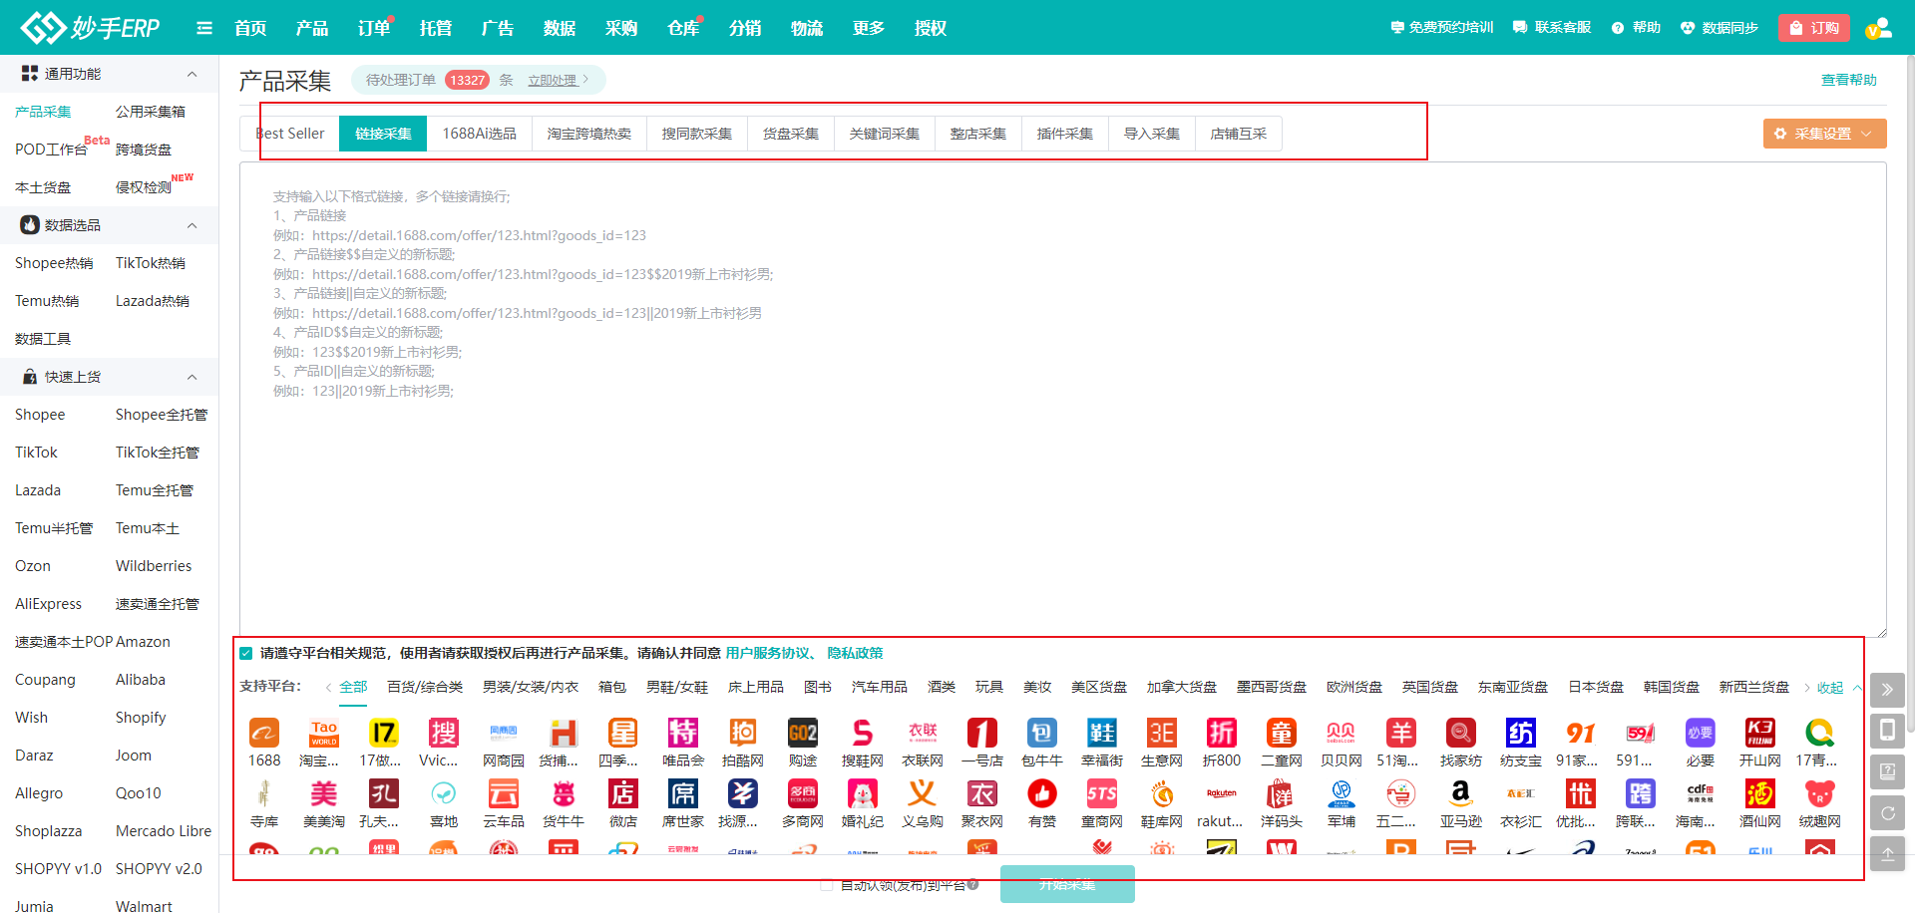The image size is (1915, 913).
Task: Open the 整店采集 tab
Action: tap(978, 134)
